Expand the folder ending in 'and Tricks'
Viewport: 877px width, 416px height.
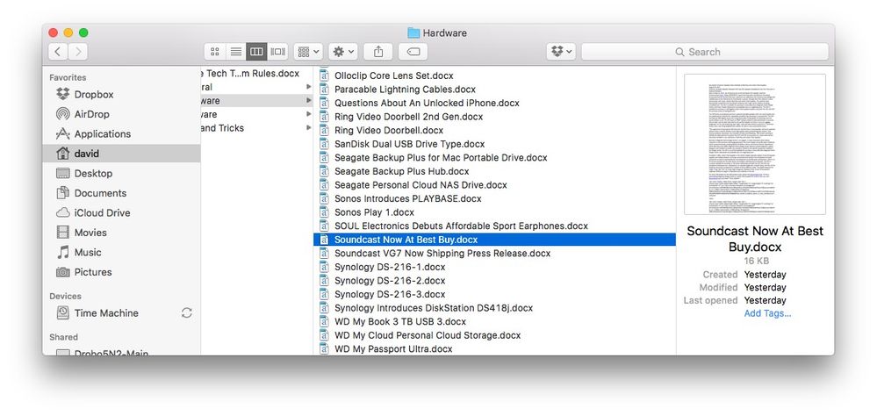pos(309,128)
